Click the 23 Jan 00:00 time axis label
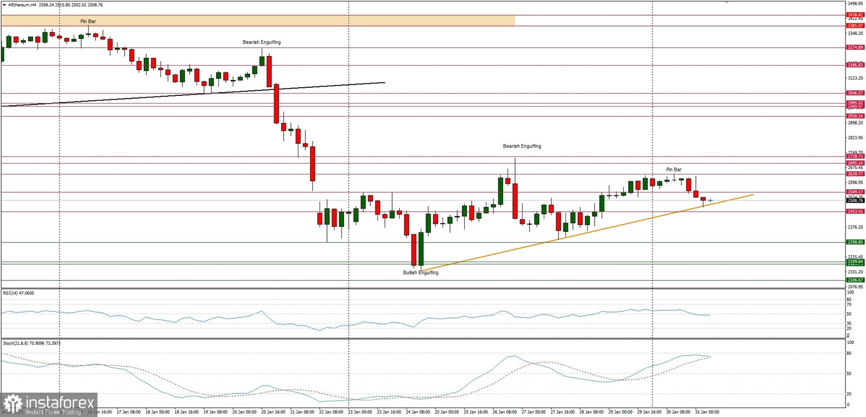This screenshot has height=417, width=866. (360, 412)
